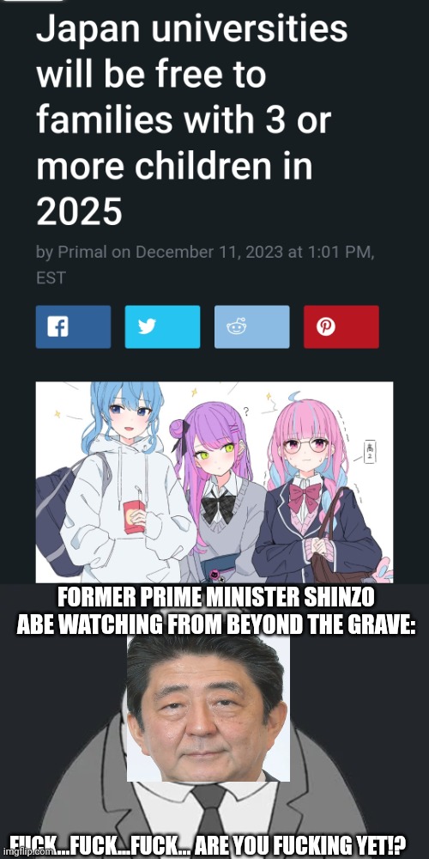Open the anime illustration of three girls
Viewport: 429px width, 859px height.
214,482
